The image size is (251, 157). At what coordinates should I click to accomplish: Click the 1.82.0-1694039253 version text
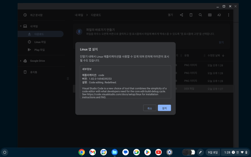point(100,79)
